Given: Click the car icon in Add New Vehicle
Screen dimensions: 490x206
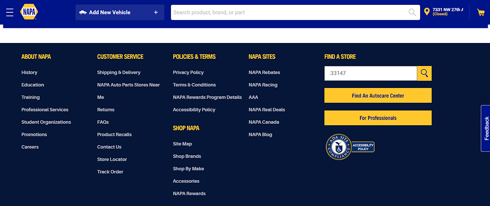Looking at the screenshot, I should [x=83, y=12].
